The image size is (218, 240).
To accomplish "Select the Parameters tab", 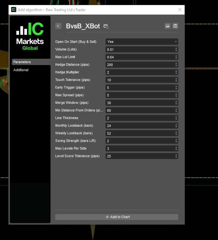I will [x=31, y=62].
